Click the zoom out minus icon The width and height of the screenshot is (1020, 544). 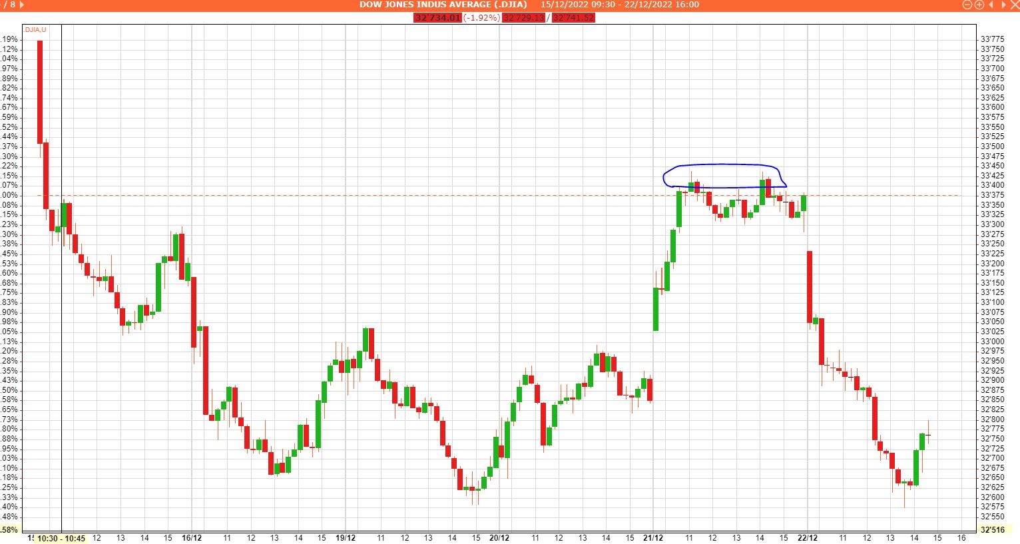pyautogui.click(x=967, y=5)
